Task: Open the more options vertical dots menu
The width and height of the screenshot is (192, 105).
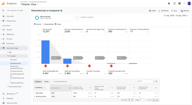Action: tap(184, 3)
